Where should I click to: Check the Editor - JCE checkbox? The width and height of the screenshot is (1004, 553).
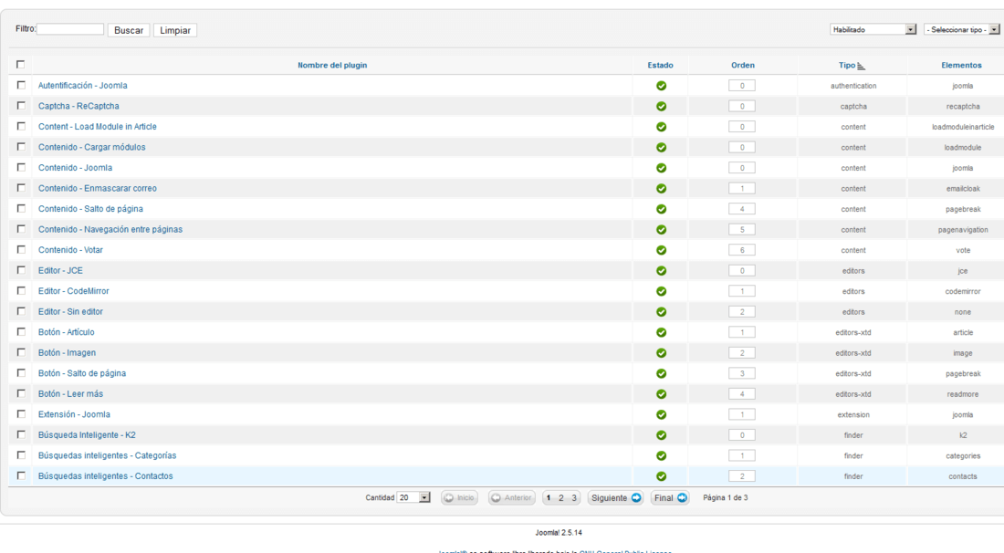21,270
